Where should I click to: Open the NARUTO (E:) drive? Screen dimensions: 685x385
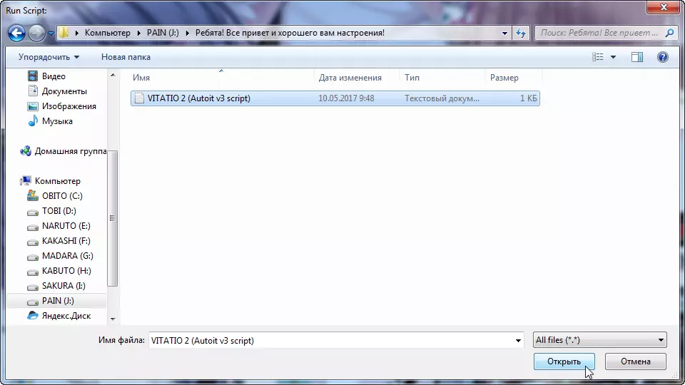pyautogui.click(x=66, y=226)
